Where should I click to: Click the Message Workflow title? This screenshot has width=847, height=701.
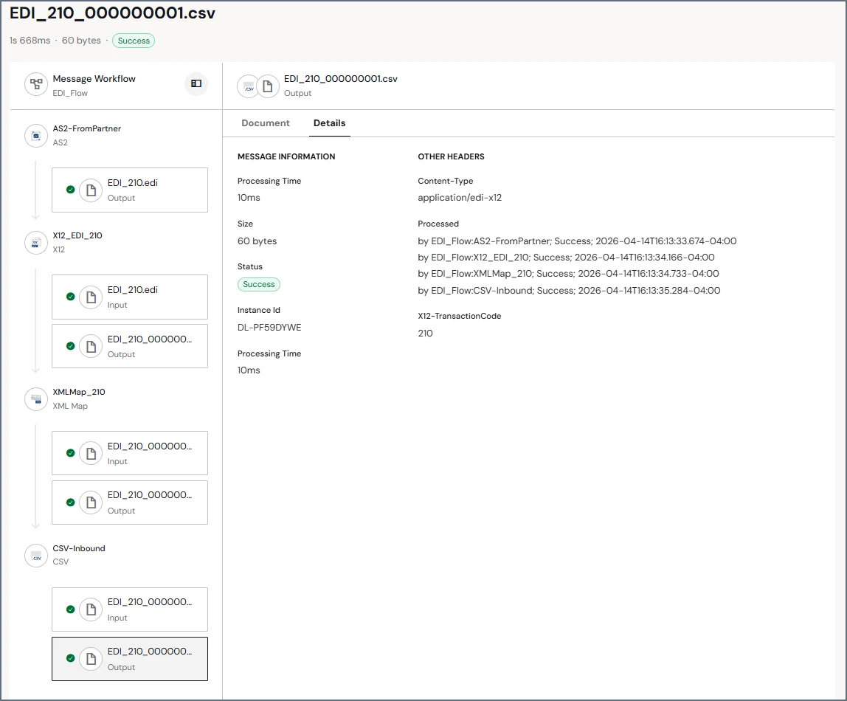click(x=94, y=79)
